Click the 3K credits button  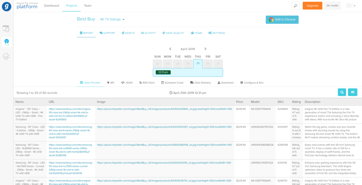coord(332,6)
